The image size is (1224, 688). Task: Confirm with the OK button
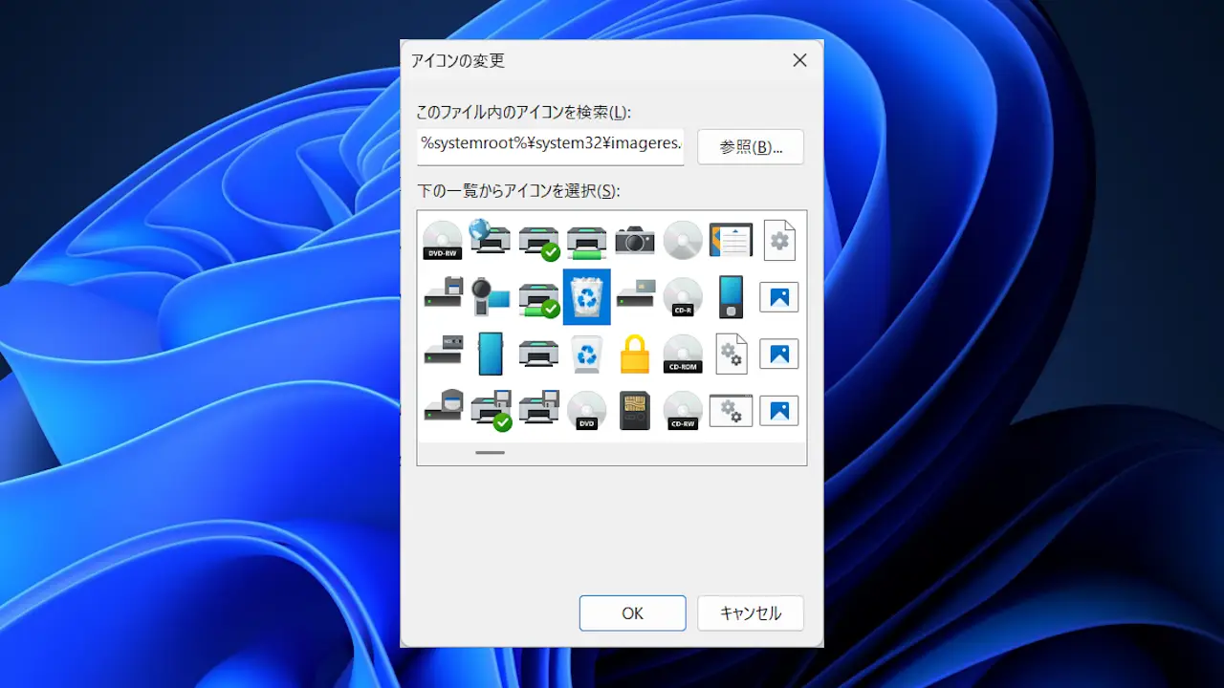coord(632,613)
